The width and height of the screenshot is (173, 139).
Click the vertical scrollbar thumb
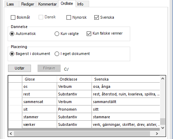163,121
